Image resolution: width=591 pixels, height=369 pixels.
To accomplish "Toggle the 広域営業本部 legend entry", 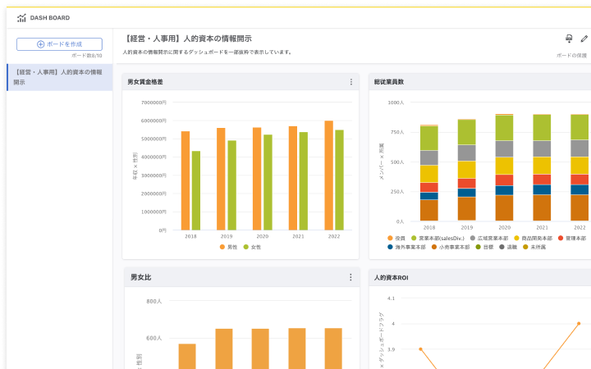I will (x=489, y=238).
